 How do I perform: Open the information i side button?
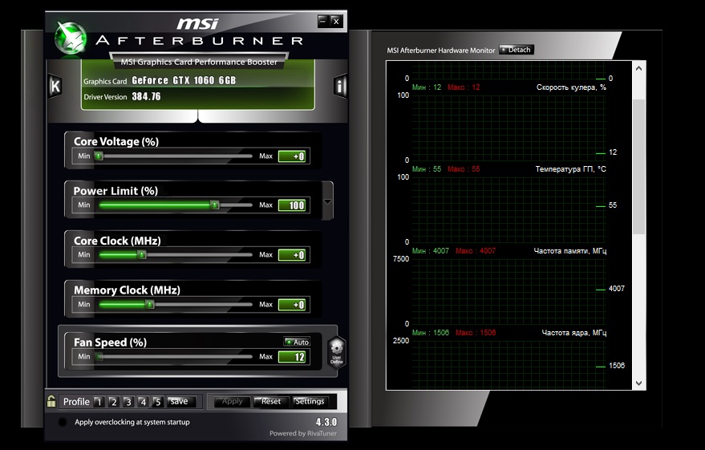tap(340, 85)
